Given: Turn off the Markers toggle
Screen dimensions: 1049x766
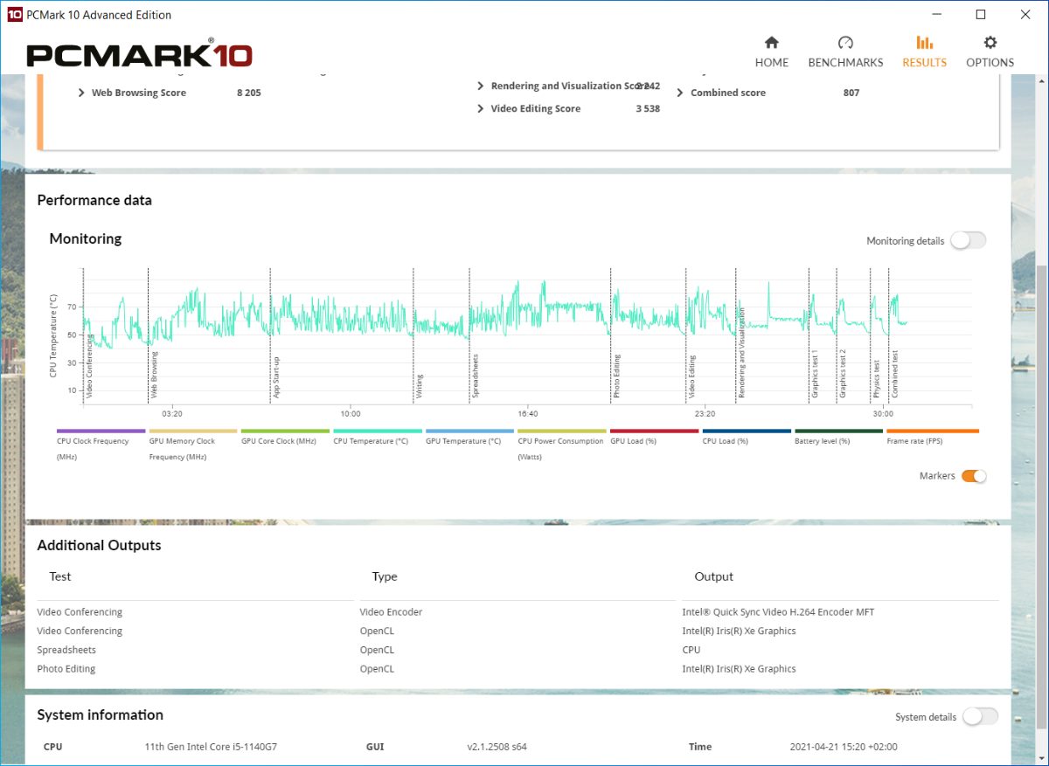Looking at the screenshot, I should pos(974,476).
